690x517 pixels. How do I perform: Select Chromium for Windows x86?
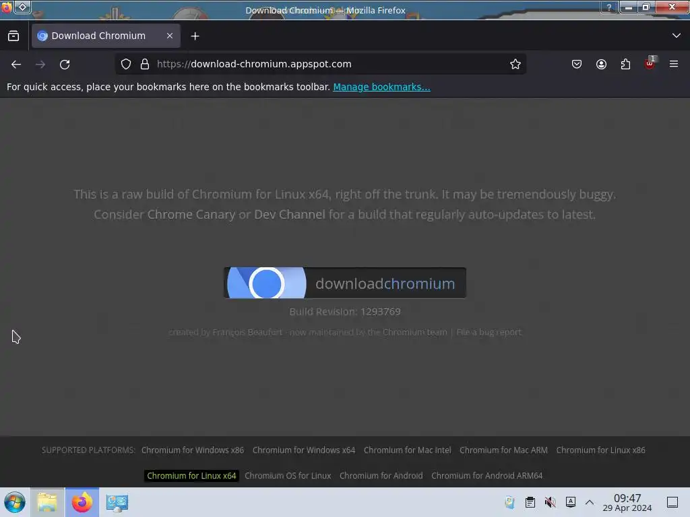click(192, 450)
